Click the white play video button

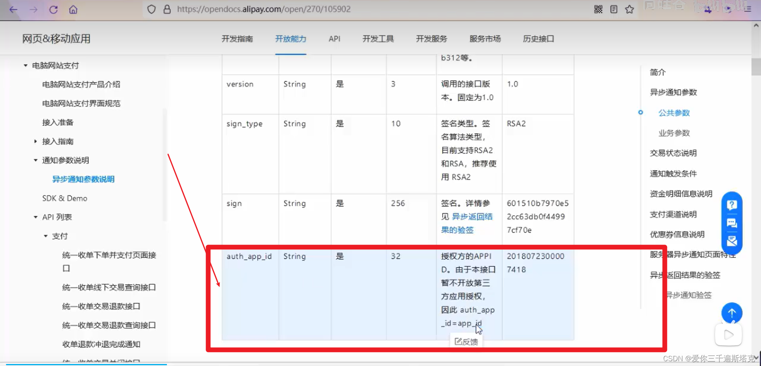click(728, 335)
